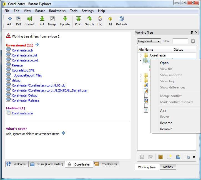The image size is (201, 180).
Task: Show more toolbar items via the chevron
Action: click(194, 157)
